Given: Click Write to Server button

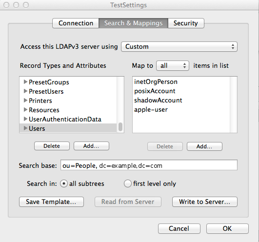Looking at the screenshot, I should point(205,202).
